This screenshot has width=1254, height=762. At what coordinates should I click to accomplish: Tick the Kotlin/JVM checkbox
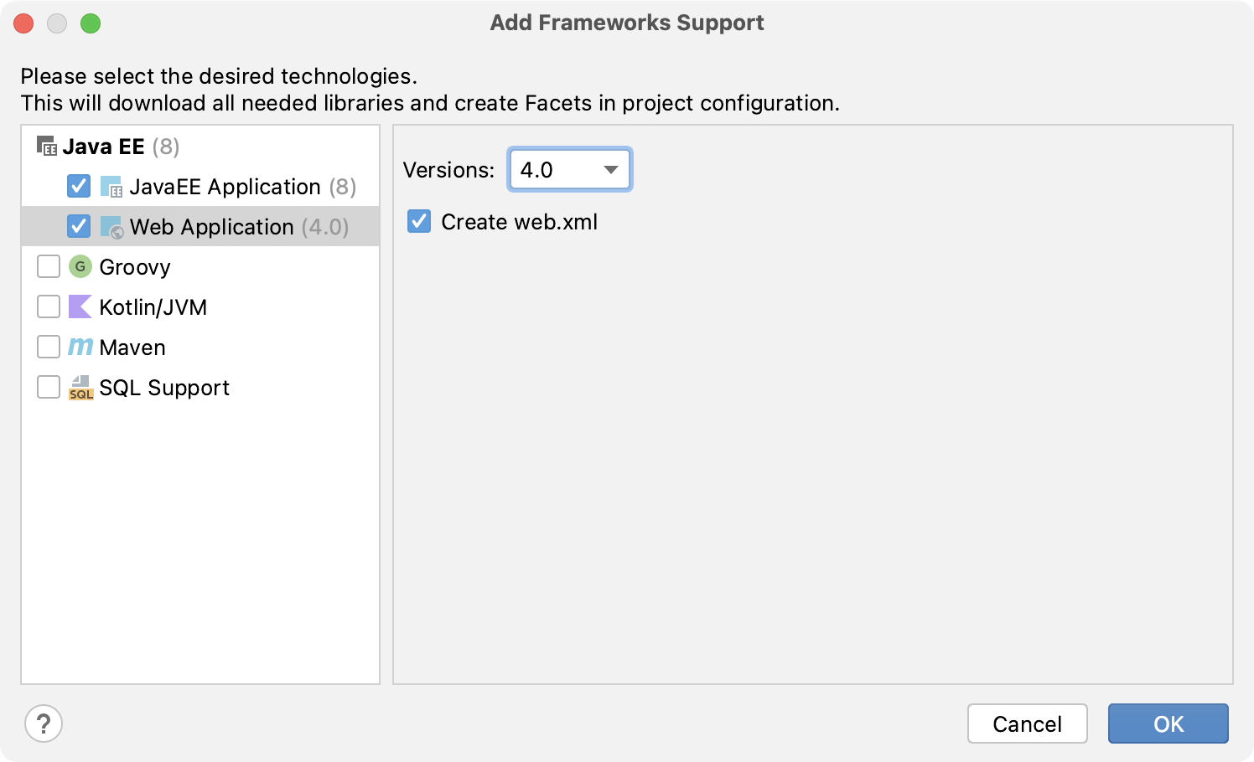click(49, 306)
